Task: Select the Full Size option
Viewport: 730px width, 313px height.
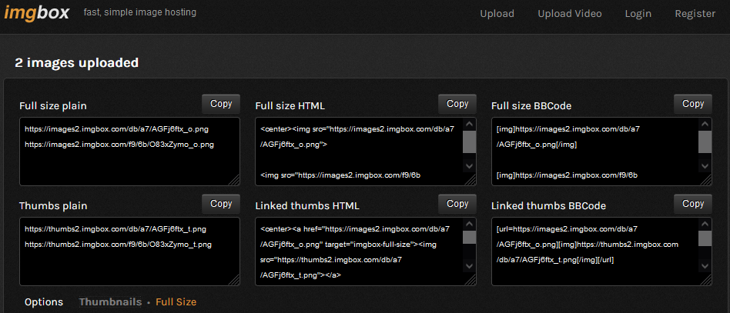Action: coord(176,302)
